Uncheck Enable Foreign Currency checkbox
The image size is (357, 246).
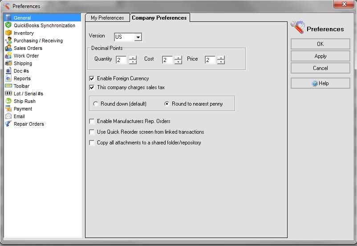coord(92,78)
